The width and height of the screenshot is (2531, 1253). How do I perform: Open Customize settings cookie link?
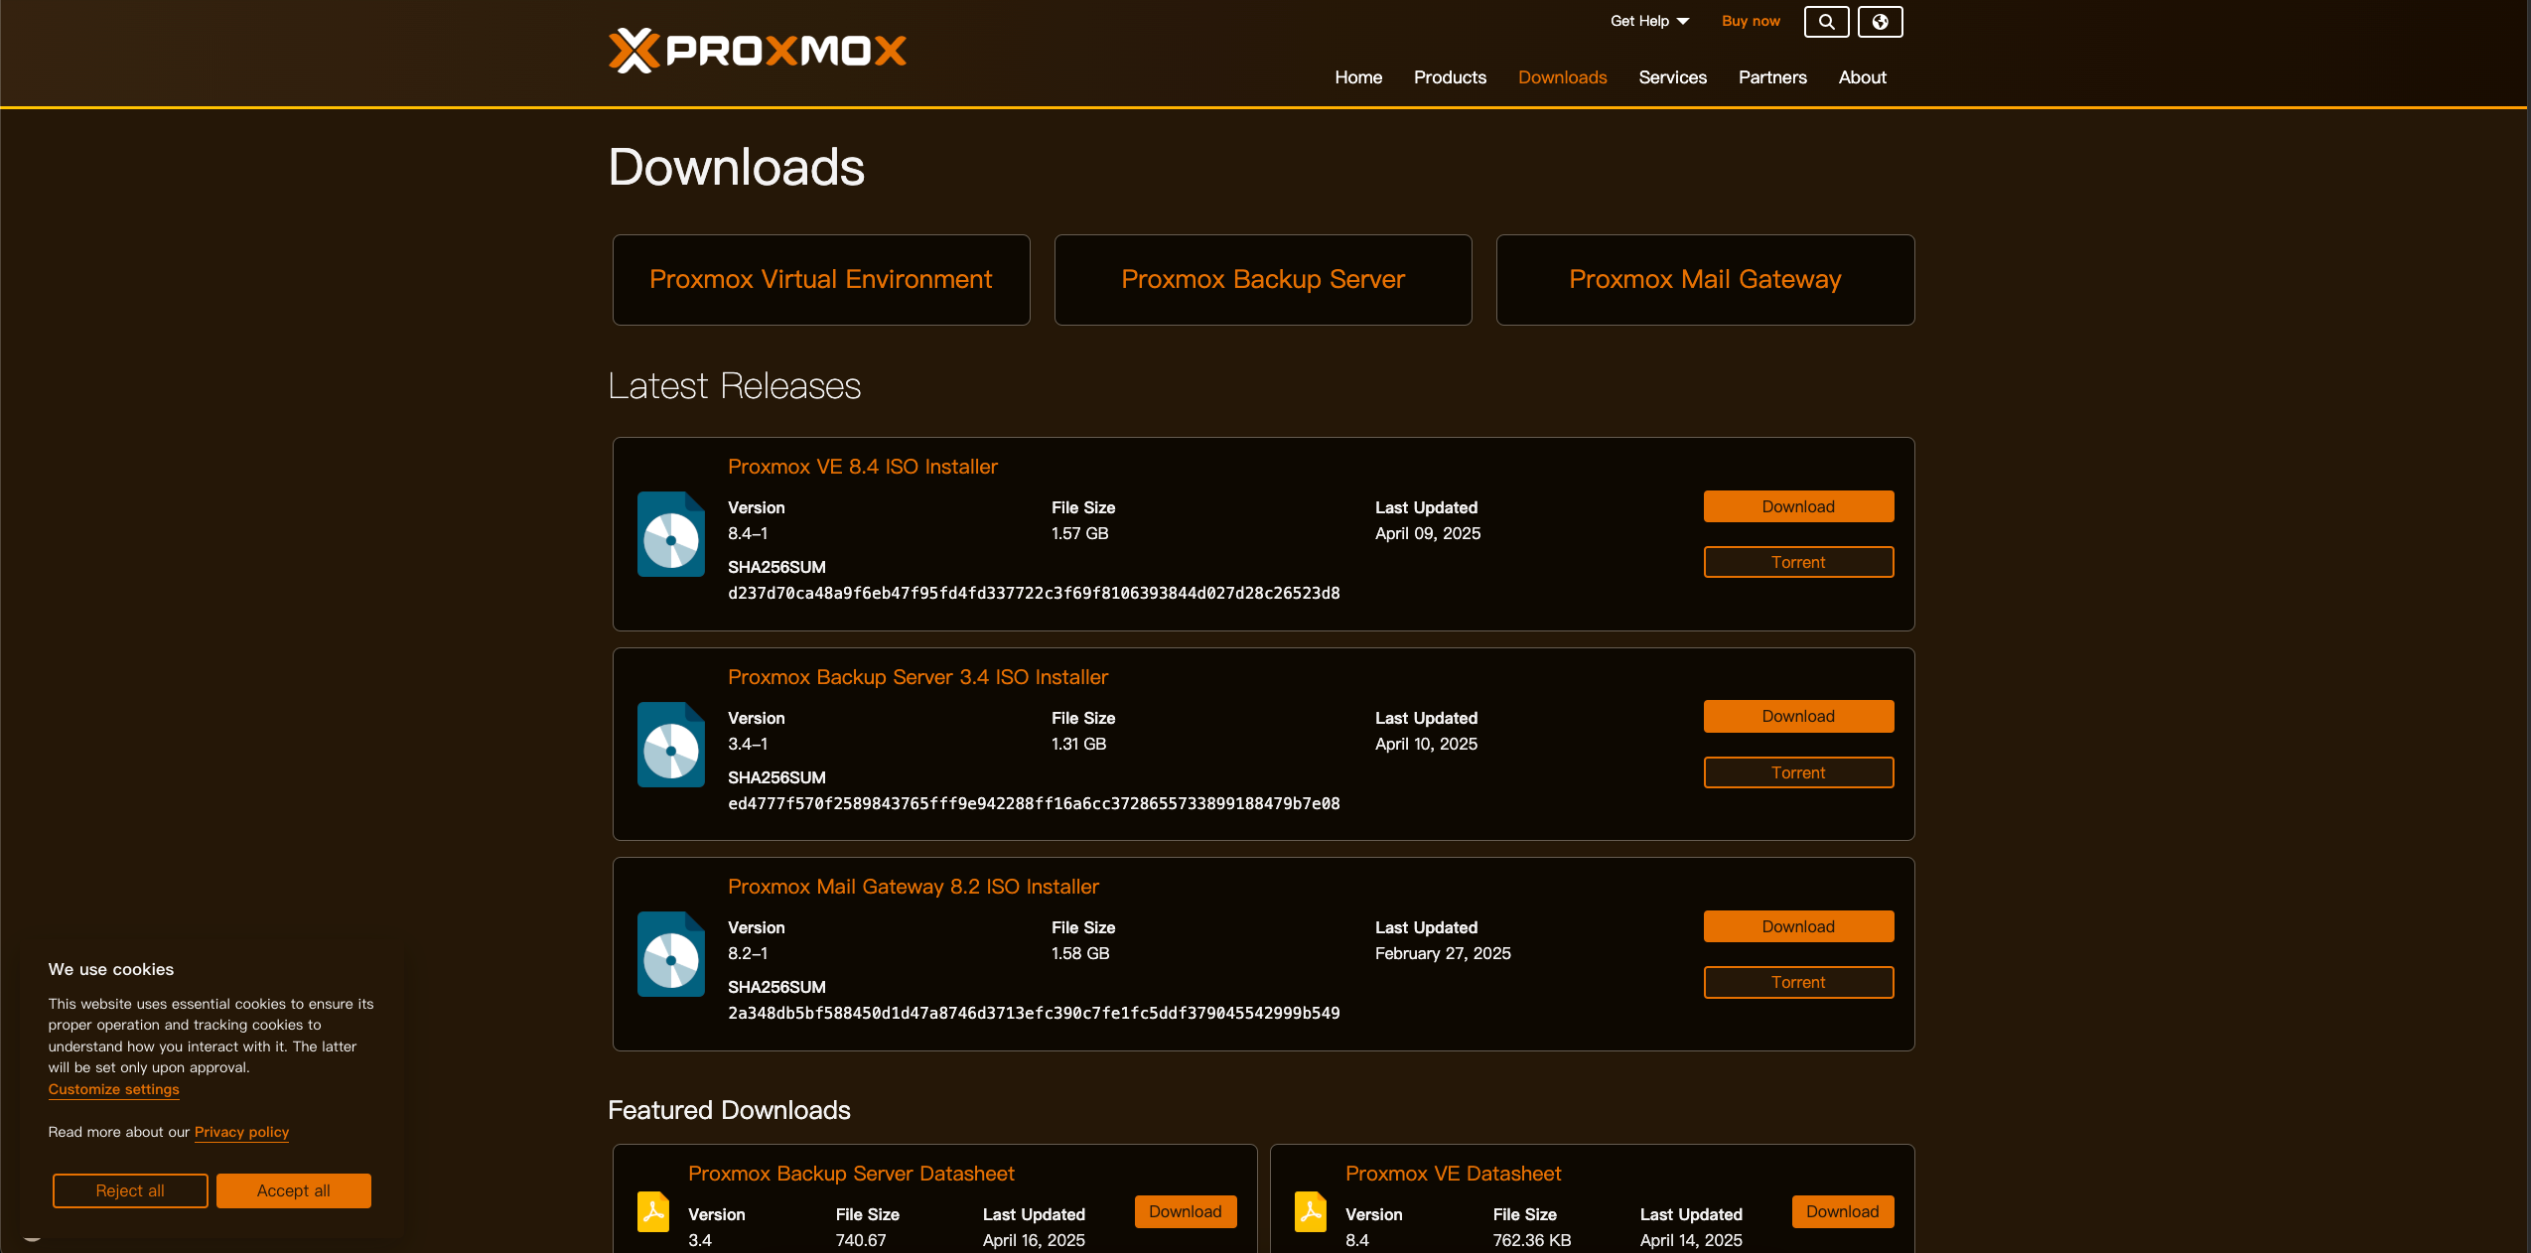coord(113,1089)
